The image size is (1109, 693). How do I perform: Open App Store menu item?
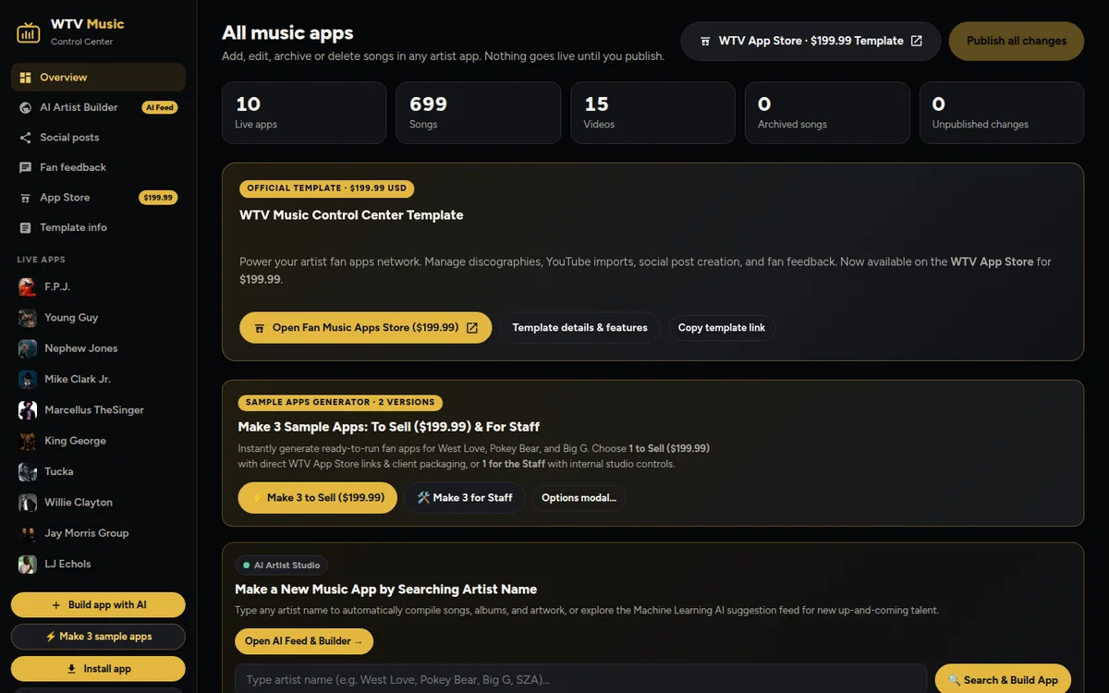point(98,198)
